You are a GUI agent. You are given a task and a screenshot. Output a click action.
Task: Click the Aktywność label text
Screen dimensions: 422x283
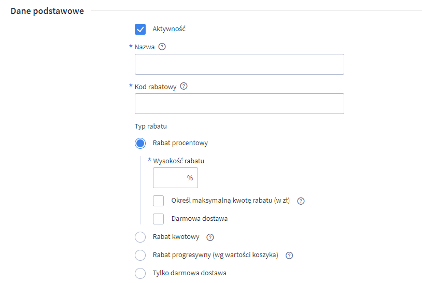coord(169,29)
